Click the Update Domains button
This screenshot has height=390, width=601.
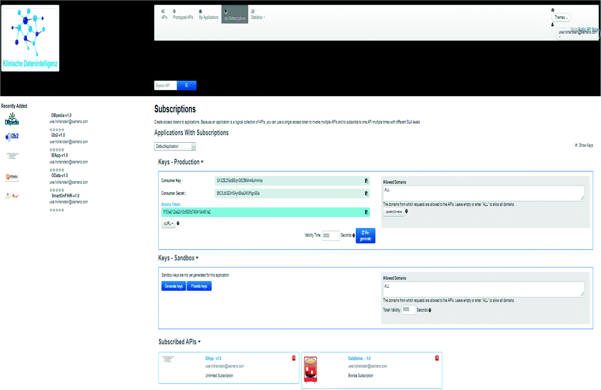pos(394,212)
